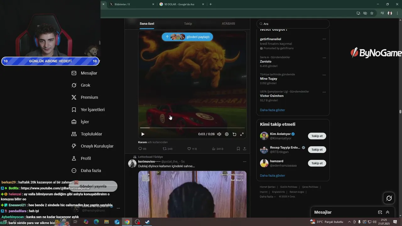Open Onaylı Kuruluşlar page

tap(92, 146)
